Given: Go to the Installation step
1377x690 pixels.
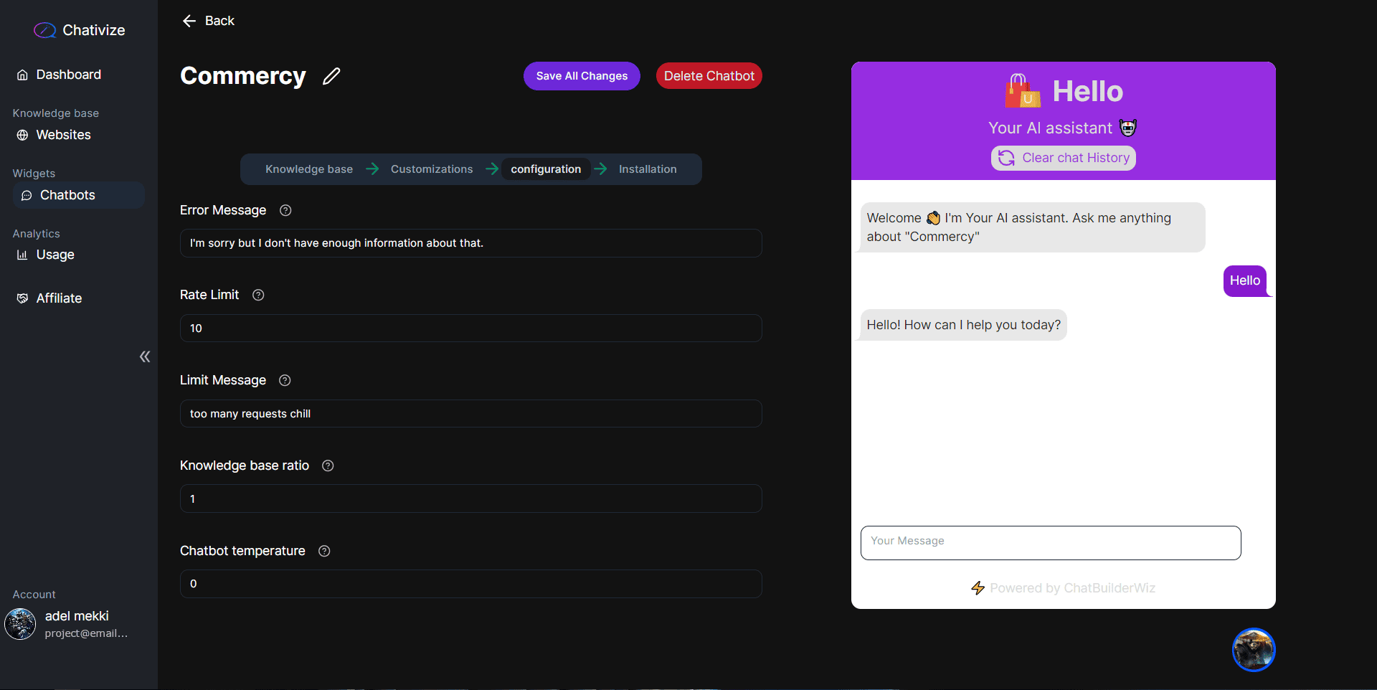Looking at the screenshot, I should pos(648,169).
